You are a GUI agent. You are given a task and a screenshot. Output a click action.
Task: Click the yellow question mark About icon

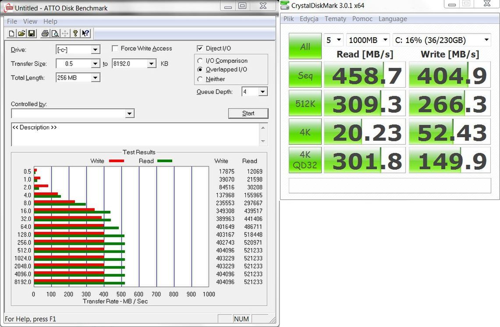75,33
